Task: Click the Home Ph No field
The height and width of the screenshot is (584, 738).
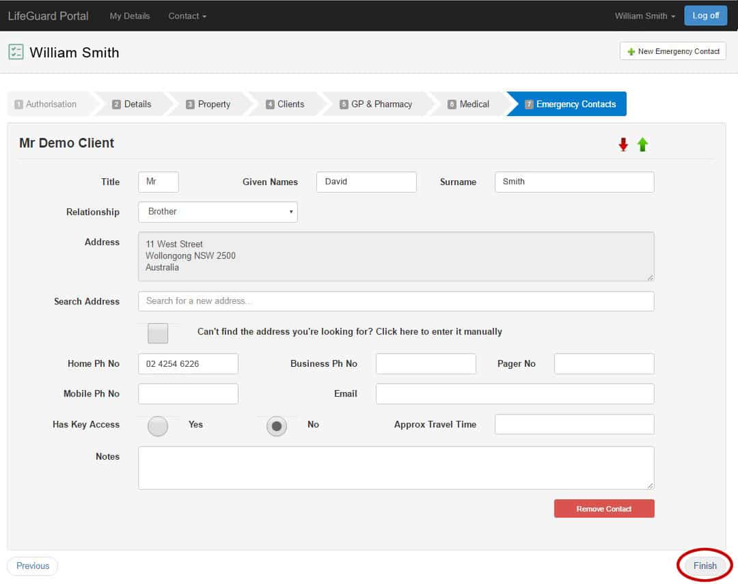Action: tap(189, 364)
